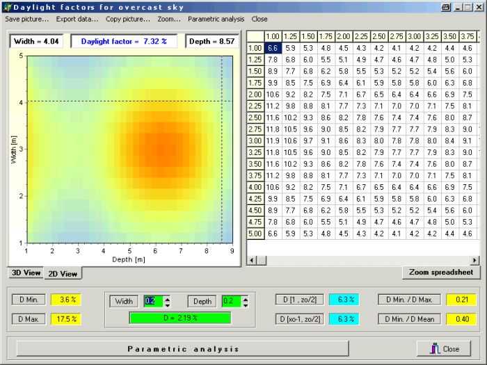The image size is (487, 365).
Task: Click cell 8.9 in row 4.50
Action: point(273,211)
